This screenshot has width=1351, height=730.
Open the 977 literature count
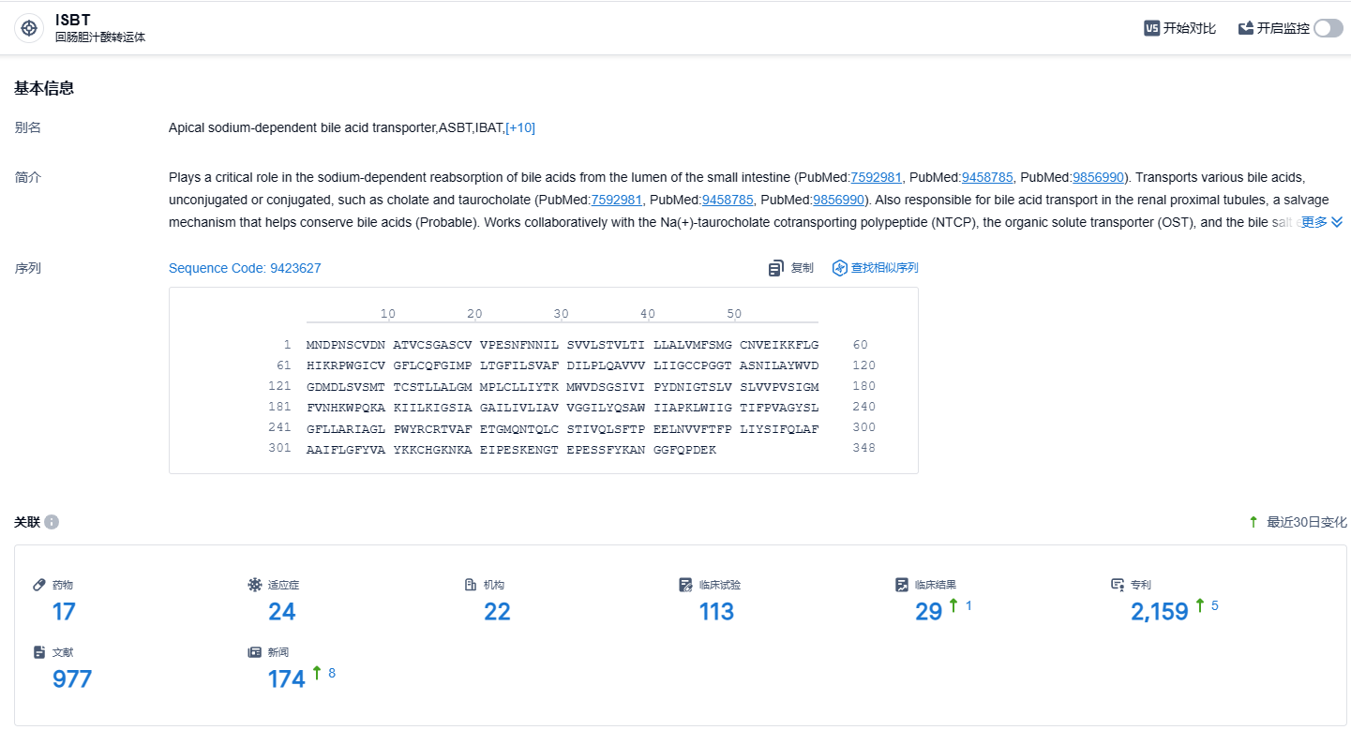point(72,679)
